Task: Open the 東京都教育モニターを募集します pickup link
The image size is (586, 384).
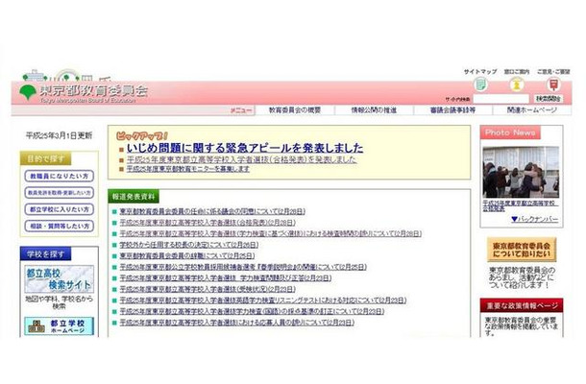Action: [x=188, y=169]
